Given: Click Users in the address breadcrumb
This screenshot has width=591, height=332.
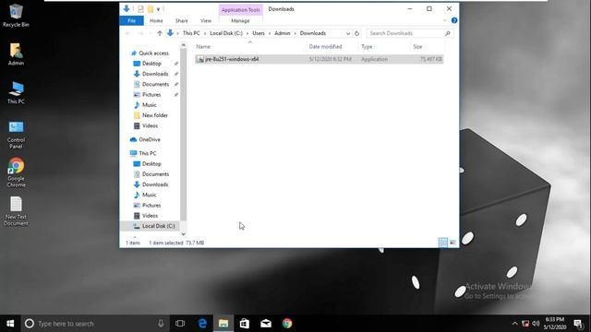Looking at the screenshot, I should tap(259, 33).
